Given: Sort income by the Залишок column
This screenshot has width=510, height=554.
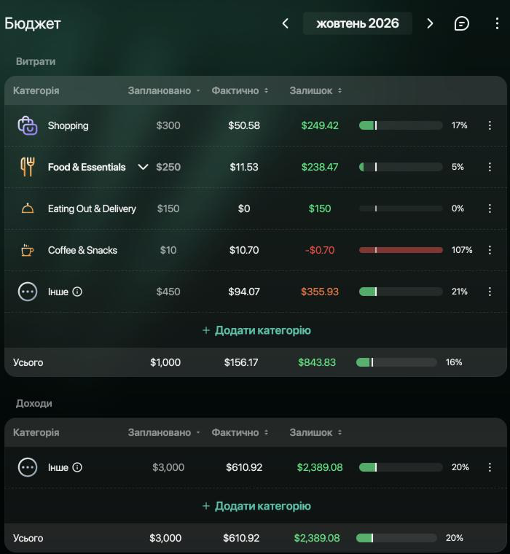Looking at the screenshot, I should [x=315, y=432].
